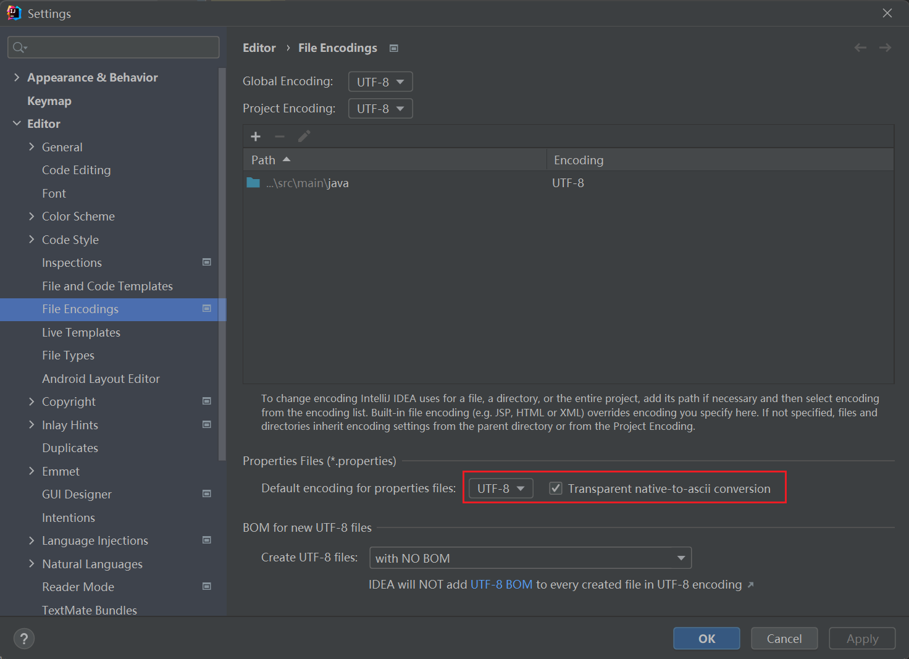Click the IntelliJ IDEA logo in title bar
This screenshot has height=659, width=909.
click(14, 13)
